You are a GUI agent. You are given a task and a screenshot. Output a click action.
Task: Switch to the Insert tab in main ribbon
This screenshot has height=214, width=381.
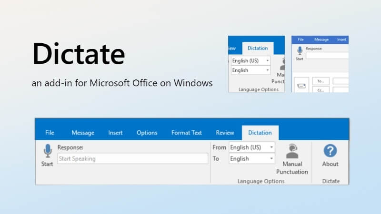tap(115, 133)
